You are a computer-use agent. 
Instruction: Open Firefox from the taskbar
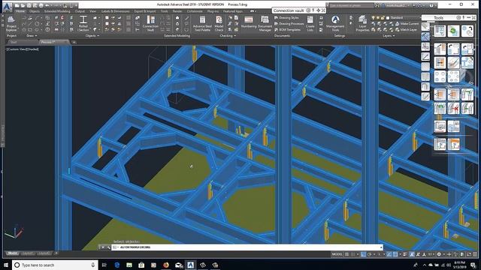click(166, 265)
